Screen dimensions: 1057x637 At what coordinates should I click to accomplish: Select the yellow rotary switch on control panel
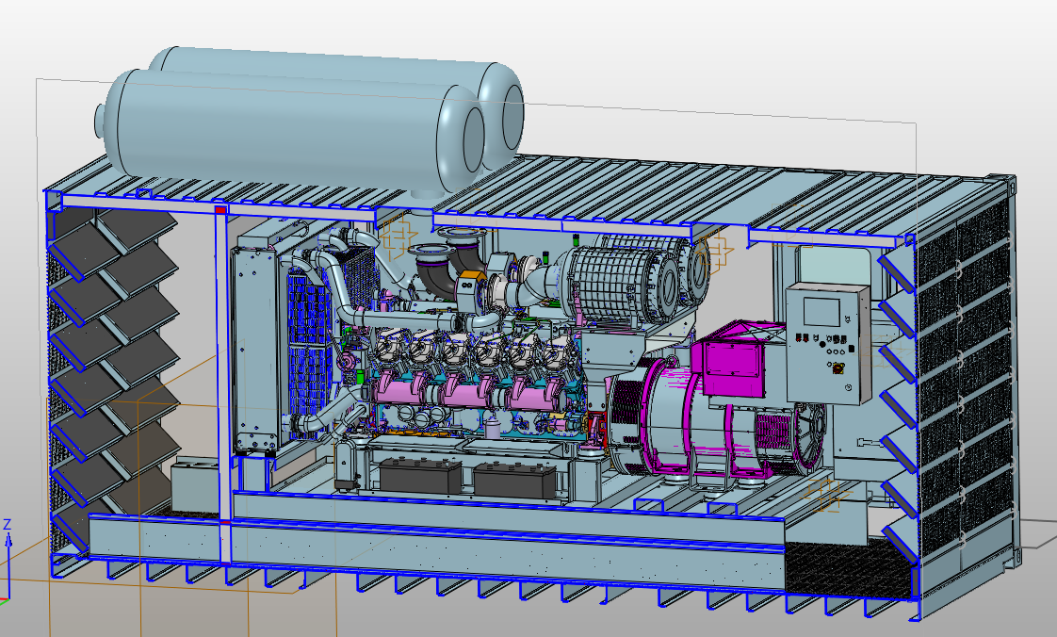(835, 367)
